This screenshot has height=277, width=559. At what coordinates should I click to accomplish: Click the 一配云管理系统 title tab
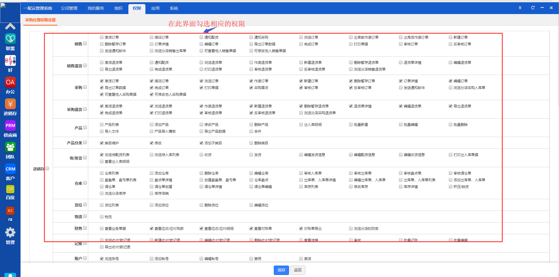pyautogui.click(x=38, y=8)
